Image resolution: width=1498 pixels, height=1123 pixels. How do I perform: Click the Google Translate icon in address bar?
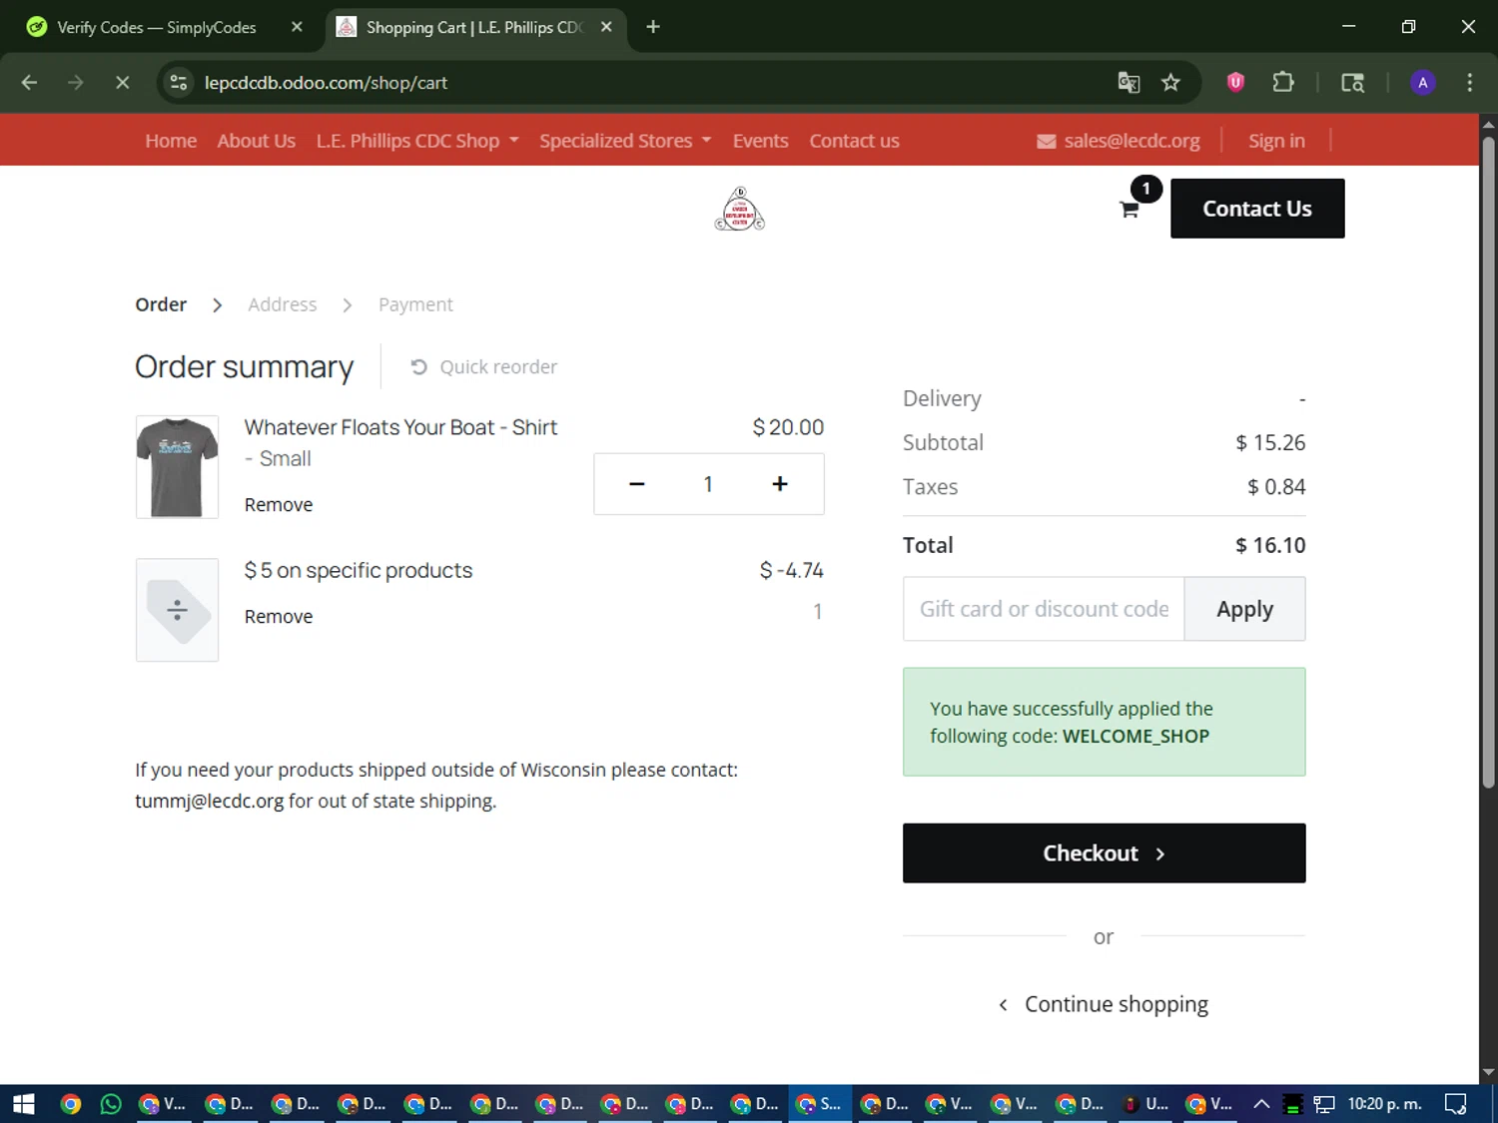(1128, 83)
